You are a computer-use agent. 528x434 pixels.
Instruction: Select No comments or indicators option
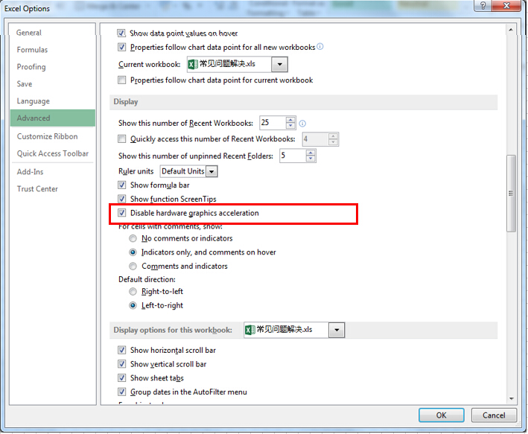(x=133, y=238)
